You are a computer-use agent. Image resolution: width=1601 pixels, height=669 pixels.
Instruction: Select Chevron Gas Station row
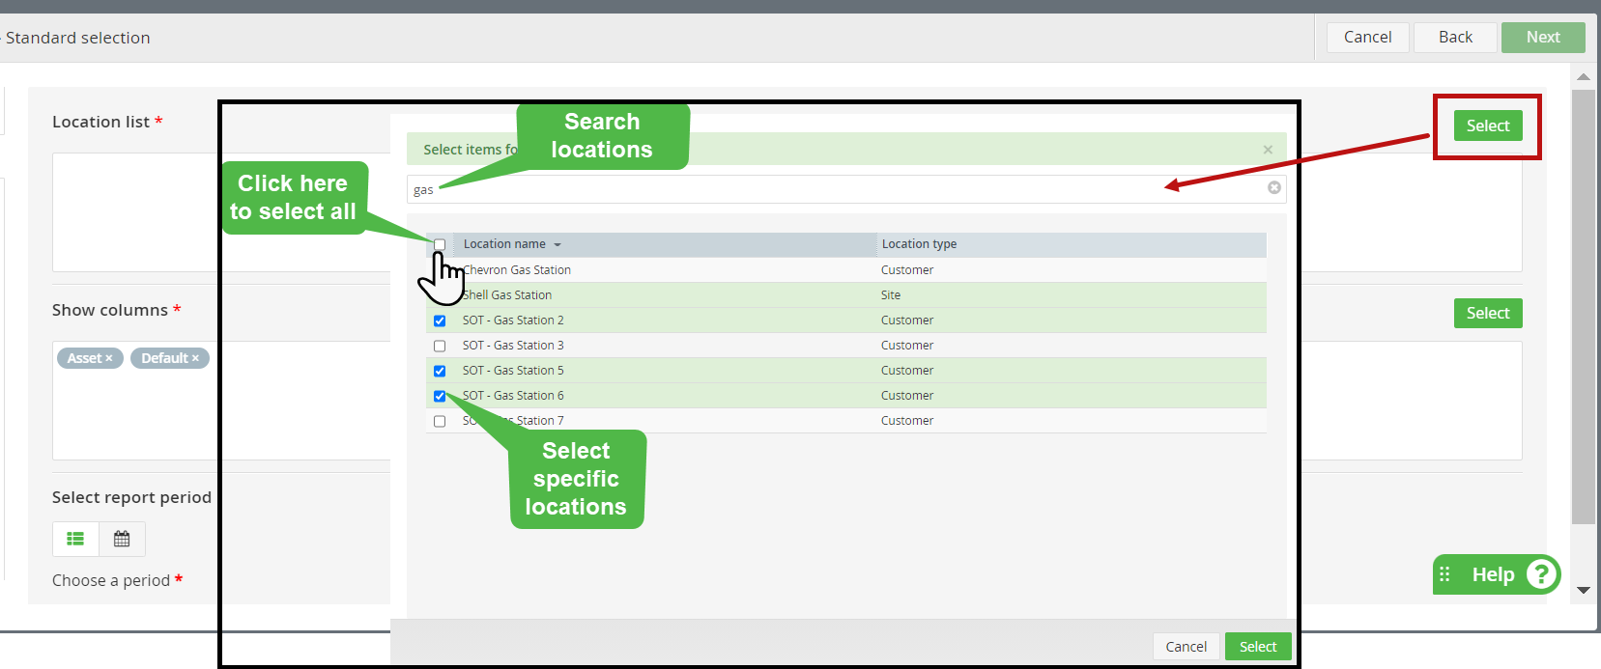[845, 270]
